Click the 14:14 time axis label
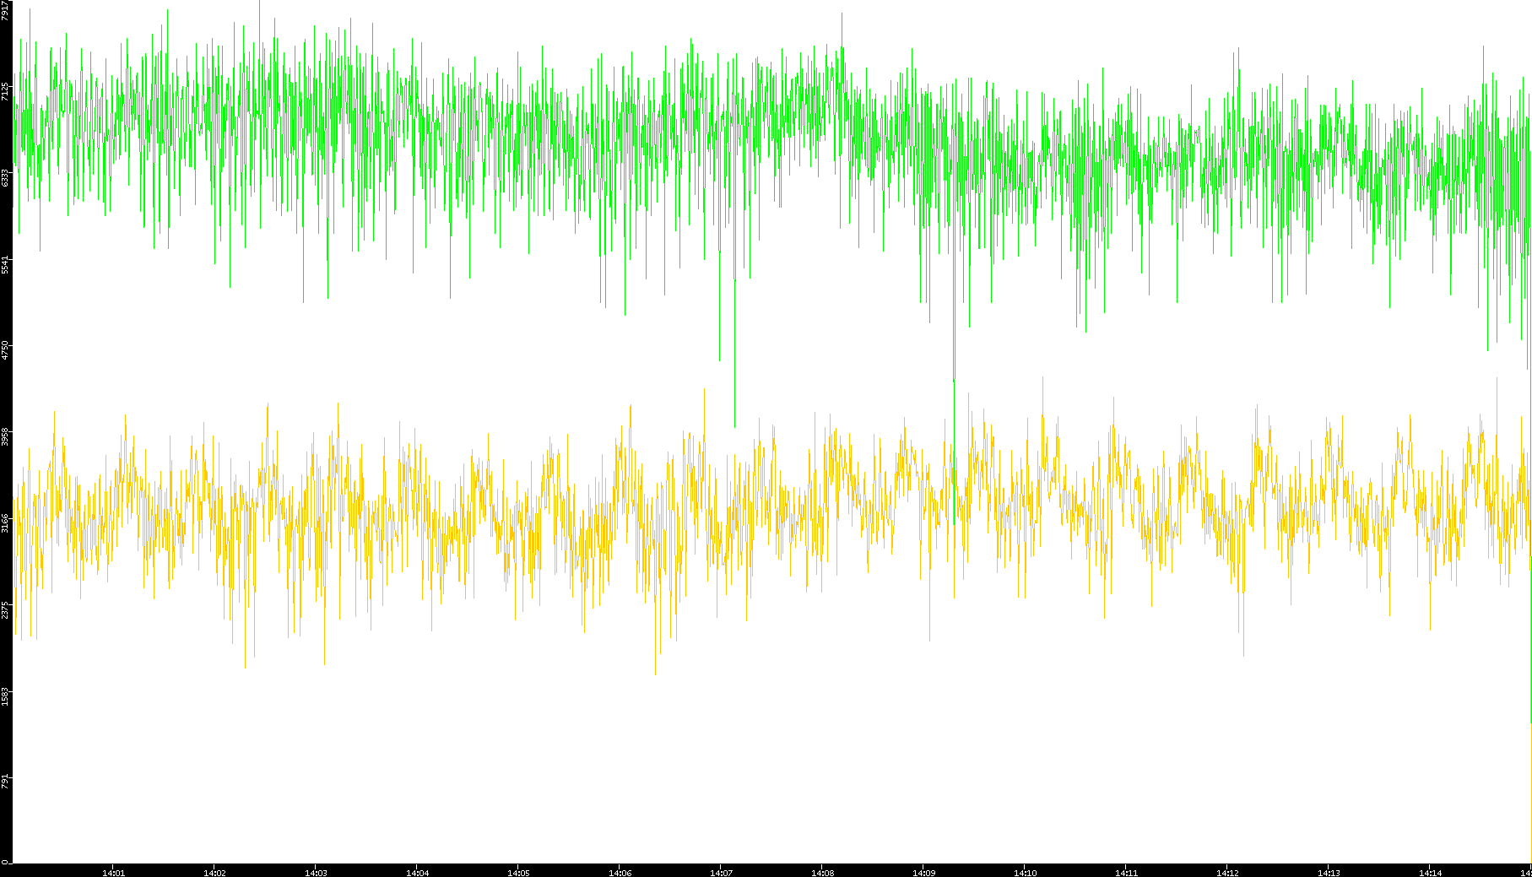Screen dimensions: 1532x877 [1430, 873]
